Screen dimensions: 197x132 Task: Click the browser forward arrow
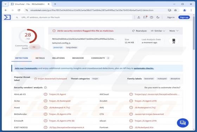(x=12, y=10)
